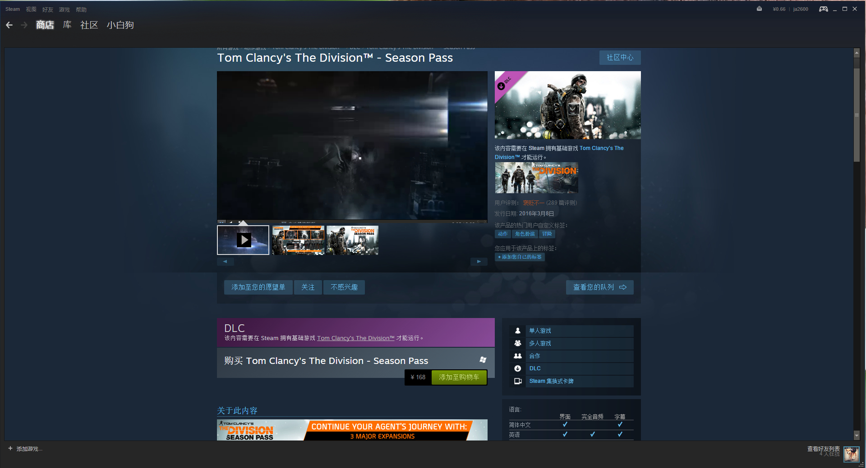Go forward with the right arrow
Screen dimensions: 866x468
(x=24, y=25)
